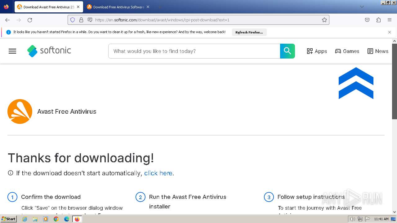Click the site padlock icon
The width and height of the screenshot is (397, 223).
tap(81, 20)
